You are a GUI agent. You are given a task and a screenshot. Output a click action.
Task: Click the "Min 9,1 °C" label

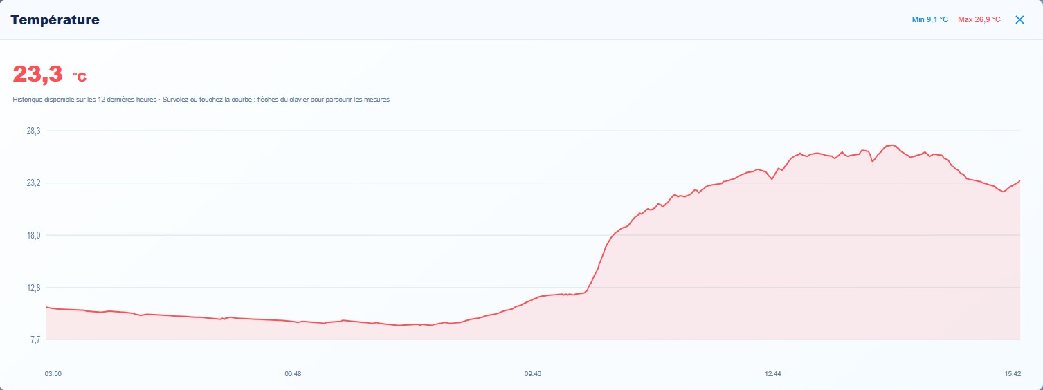tap(930, 19)
